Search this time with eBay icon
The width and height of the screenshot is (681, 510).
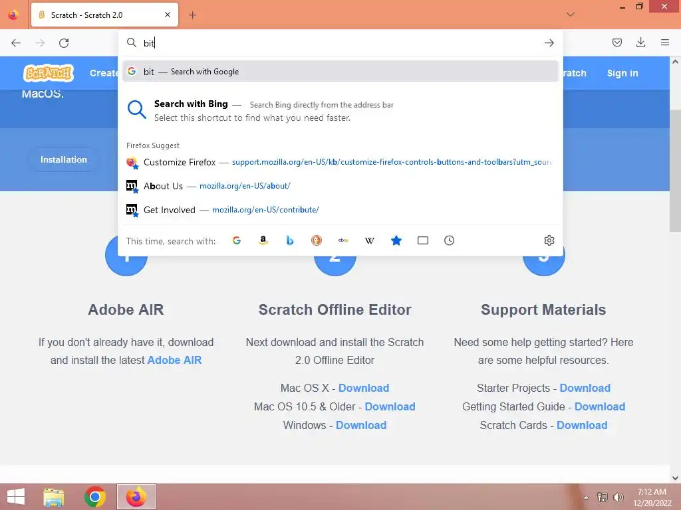tap(343, 240)
